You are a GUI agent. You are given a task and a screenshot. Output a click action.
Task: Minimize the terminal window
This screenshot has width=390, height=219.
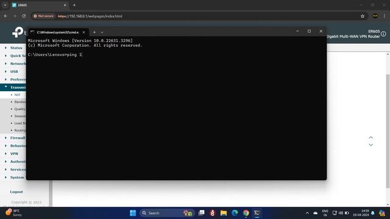297,31
